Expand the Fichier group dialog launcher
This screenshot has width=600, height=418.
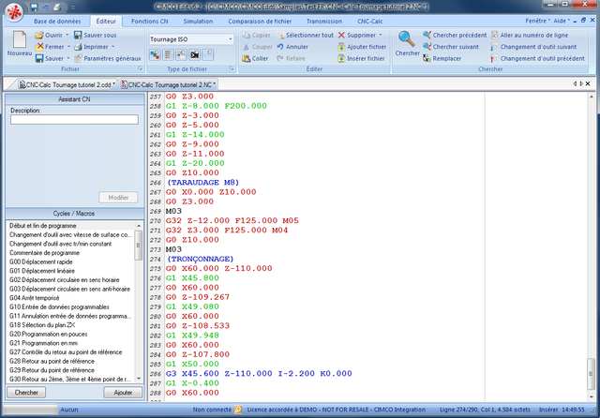pos(140,68)
